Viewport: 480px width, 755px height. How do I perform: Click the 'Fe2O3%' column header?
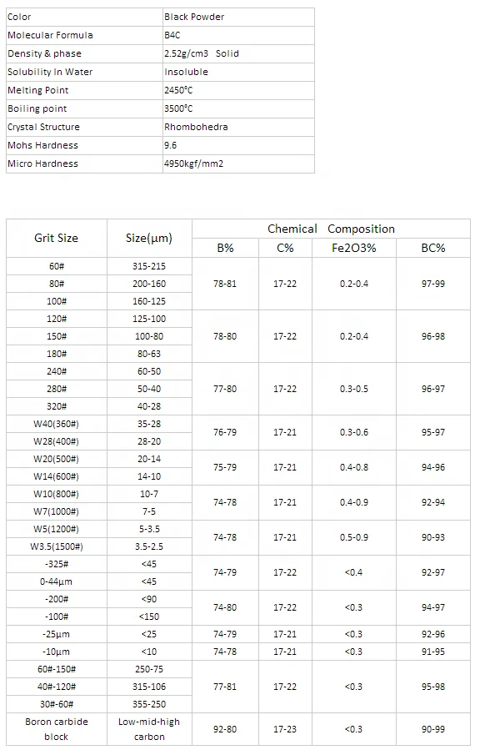(354, 248)
